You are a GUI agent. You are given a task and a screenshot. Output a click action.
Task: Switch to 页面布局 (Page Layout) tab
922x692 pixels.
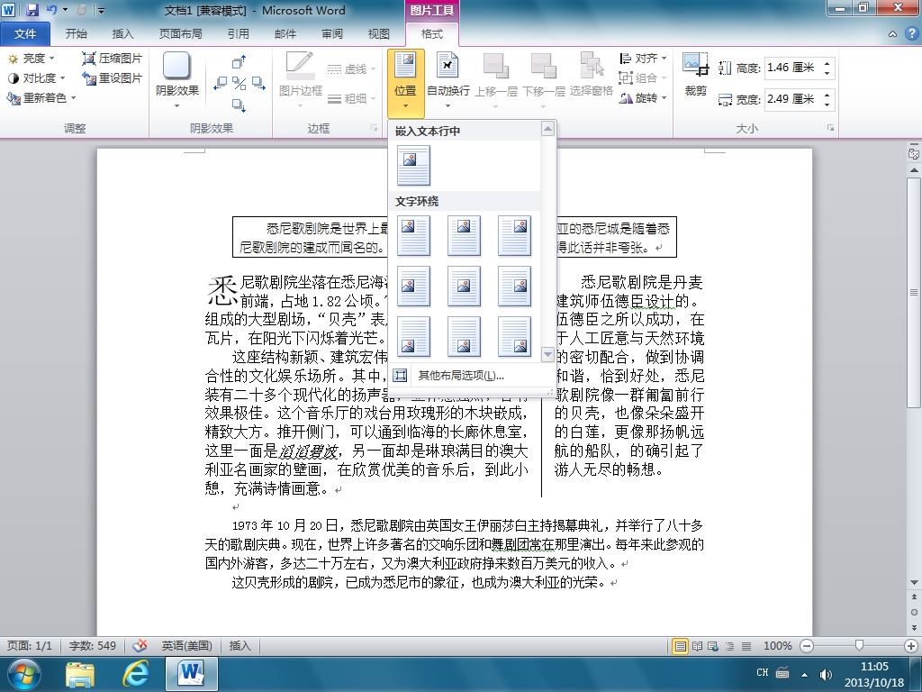click(x=180, y=33)
